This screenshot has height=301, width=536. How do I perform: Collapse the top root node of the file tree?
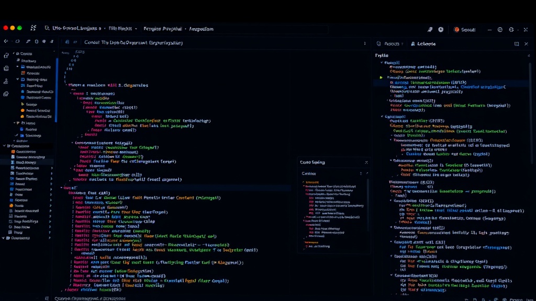pyautogui.click(x=14, y=54)
